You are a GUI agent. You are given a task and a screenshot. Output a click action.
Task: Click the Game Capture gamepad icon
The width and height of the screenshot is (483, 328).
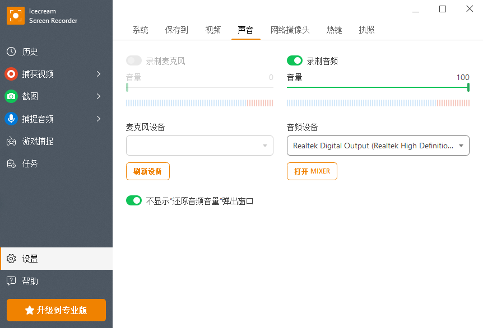[x=11, y=141]
